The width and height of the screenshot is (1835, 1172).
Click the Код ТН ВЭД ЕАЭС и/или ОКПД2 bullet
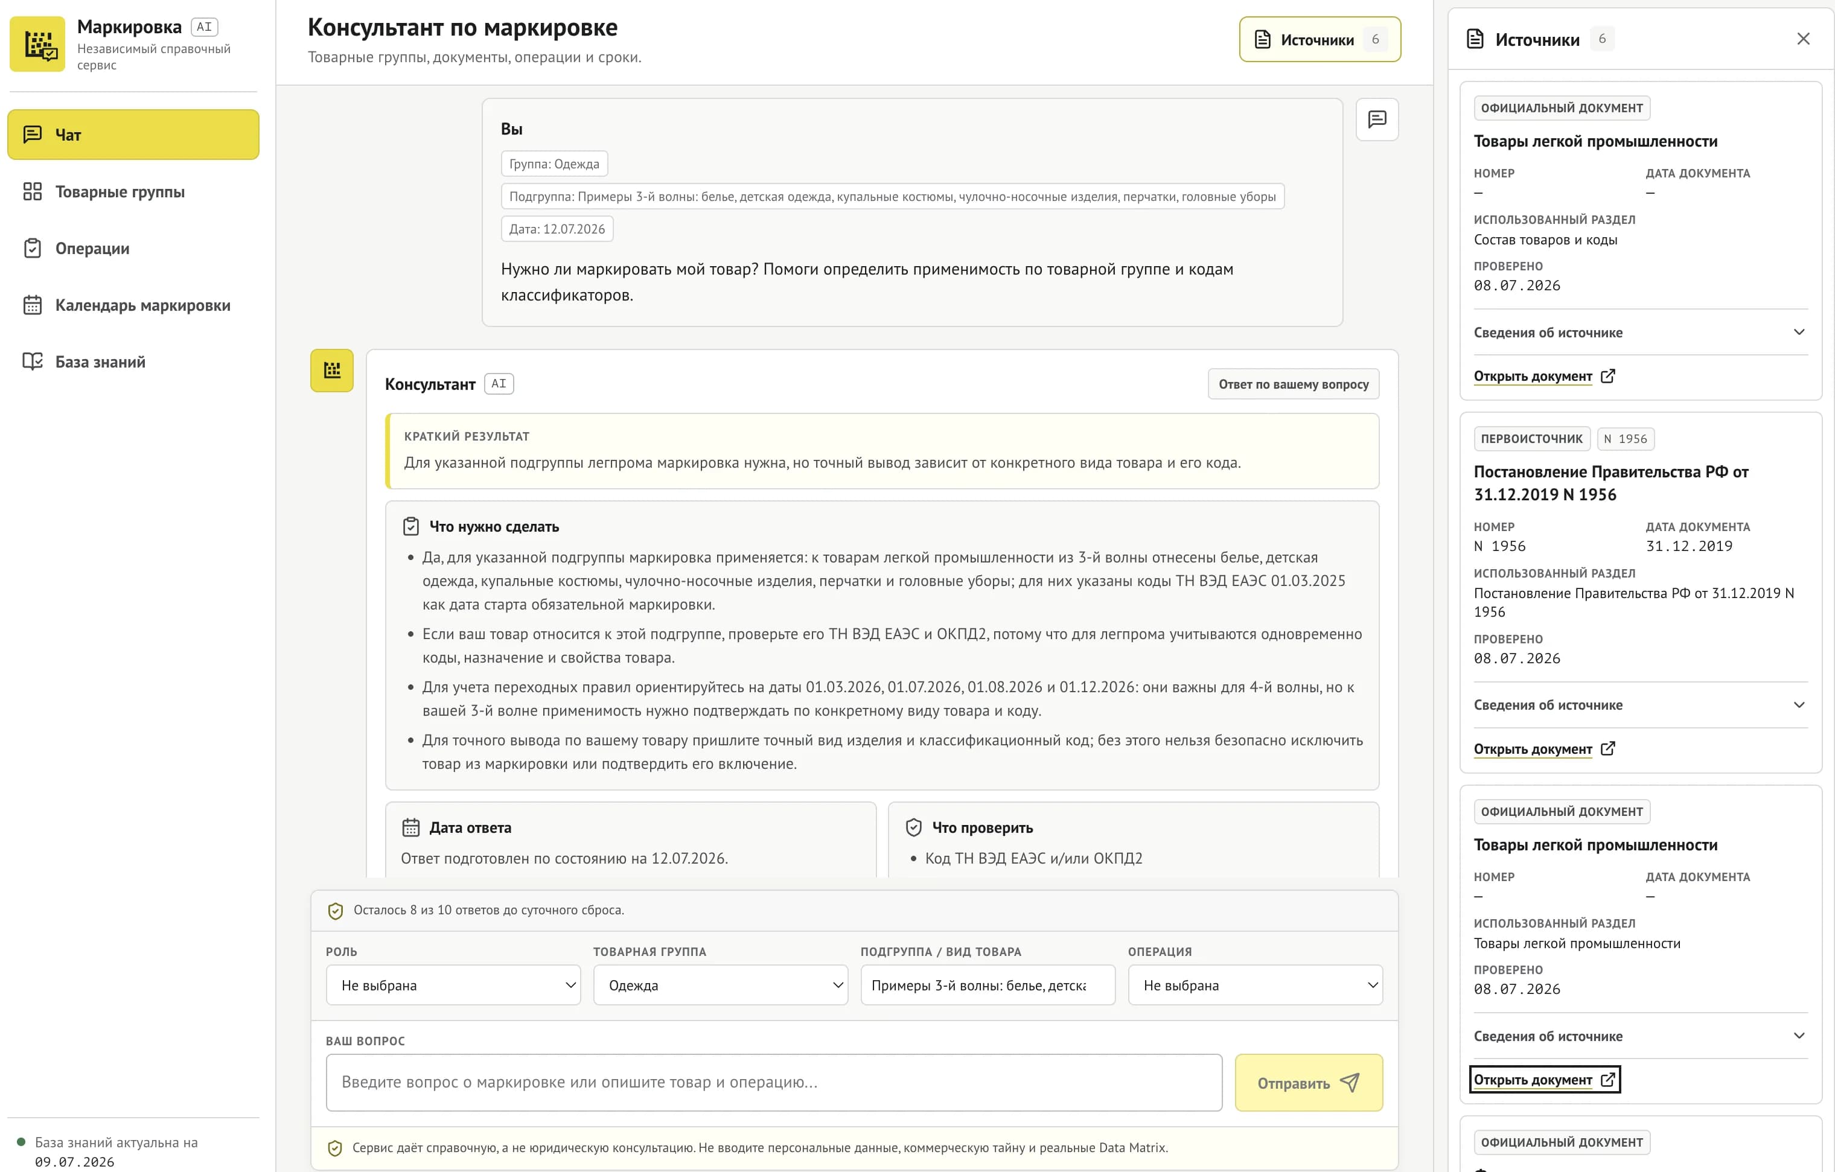click(x=1033, y=859)
